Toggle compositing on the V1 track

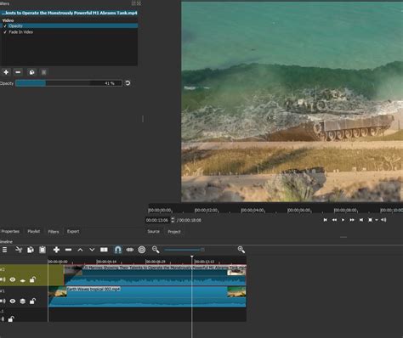(x=23, y=301)
